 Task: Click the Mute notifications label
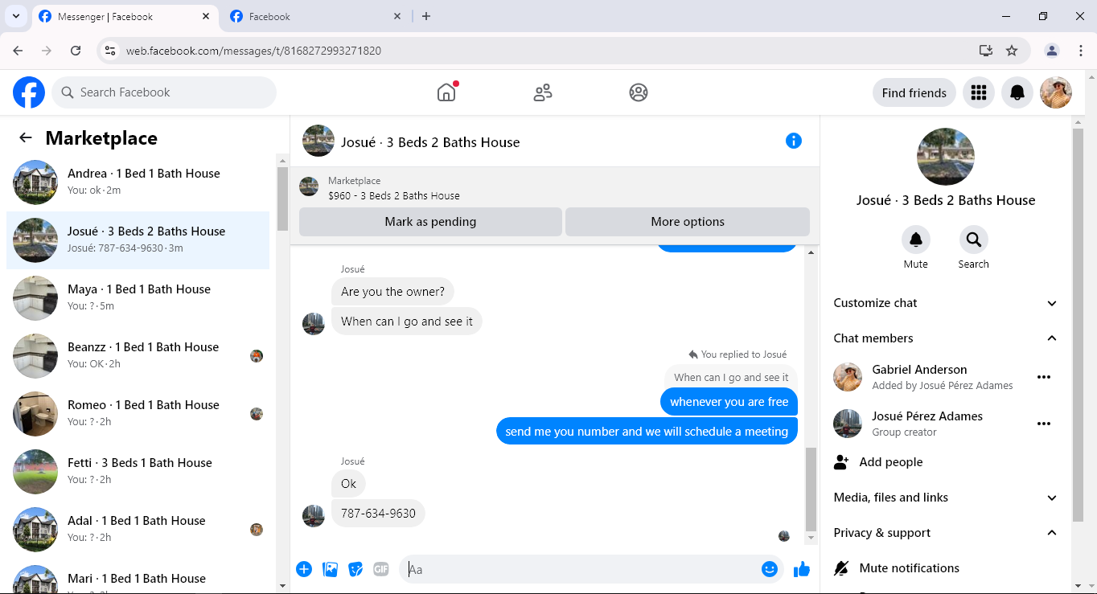910,568
